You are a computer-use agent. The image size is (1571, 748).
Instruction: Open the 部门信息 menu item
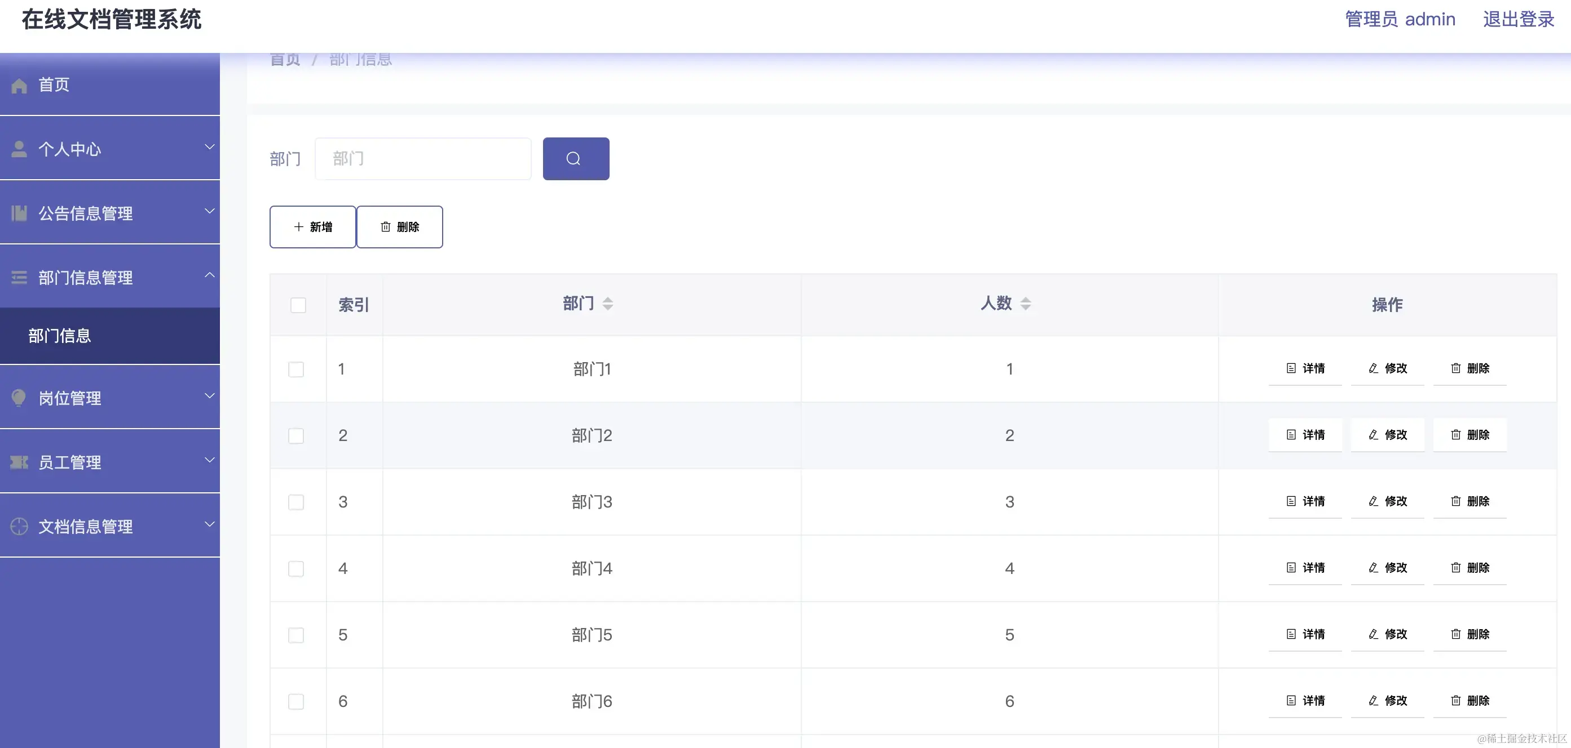(59, 336)
